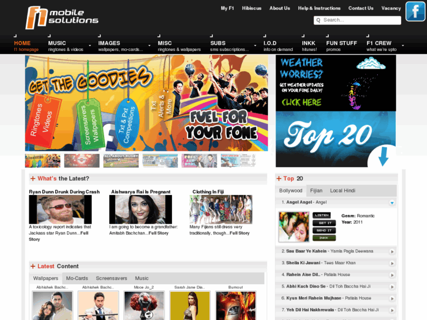This screenshot has width=427, height=320.
Task: Switch to Bollywood tab
Action: pos(291,191)
